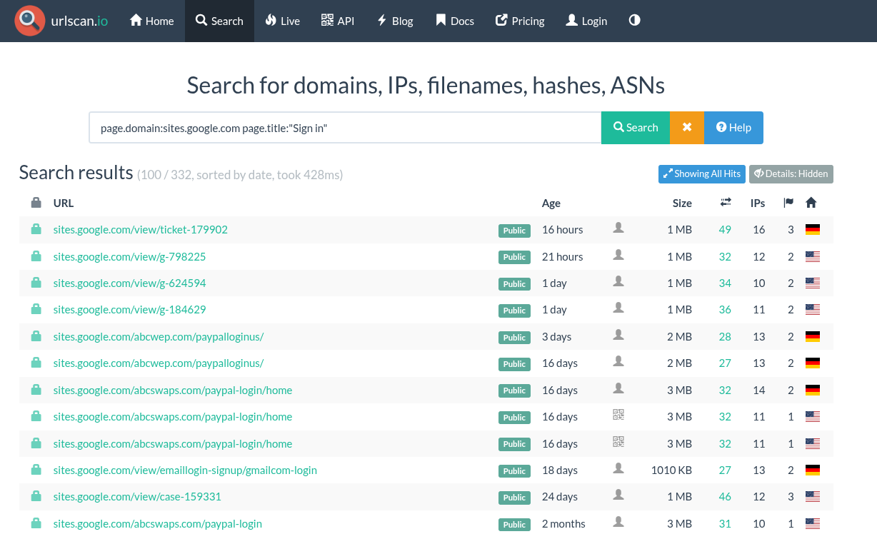
Task: Click the urlscan.io logo
Action: [62, 21]
